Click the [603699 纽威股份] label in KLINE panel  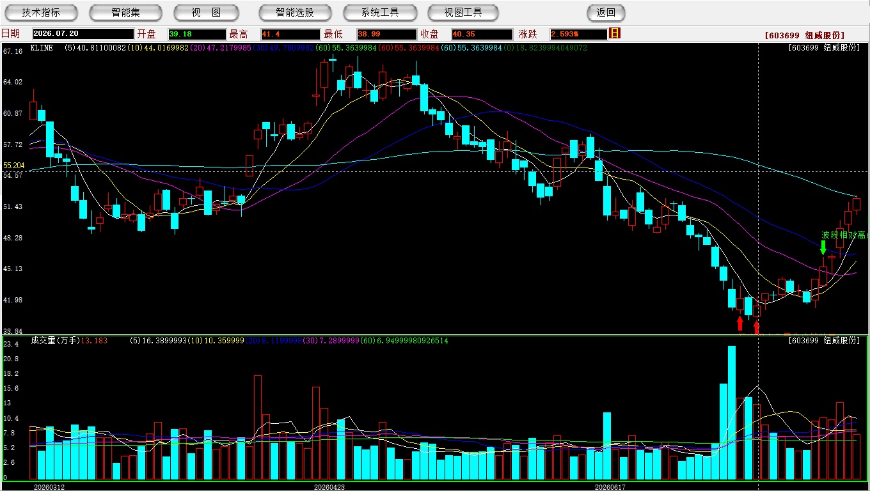tap(825, 48)
